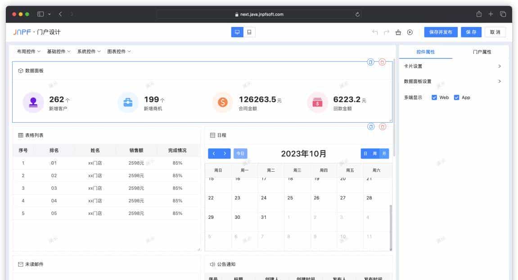The width and height of the screenshot is (518, 280).
Task: Click the preview play icon
Action: (x=410, y=32)
